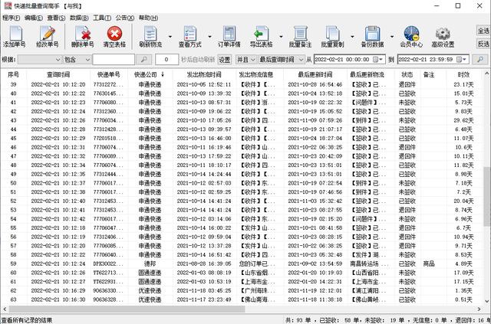Viewport: 491px width, 324px height.
Task: Click the 设置 button for auto refresh
Action: click(x=224, y=60)
